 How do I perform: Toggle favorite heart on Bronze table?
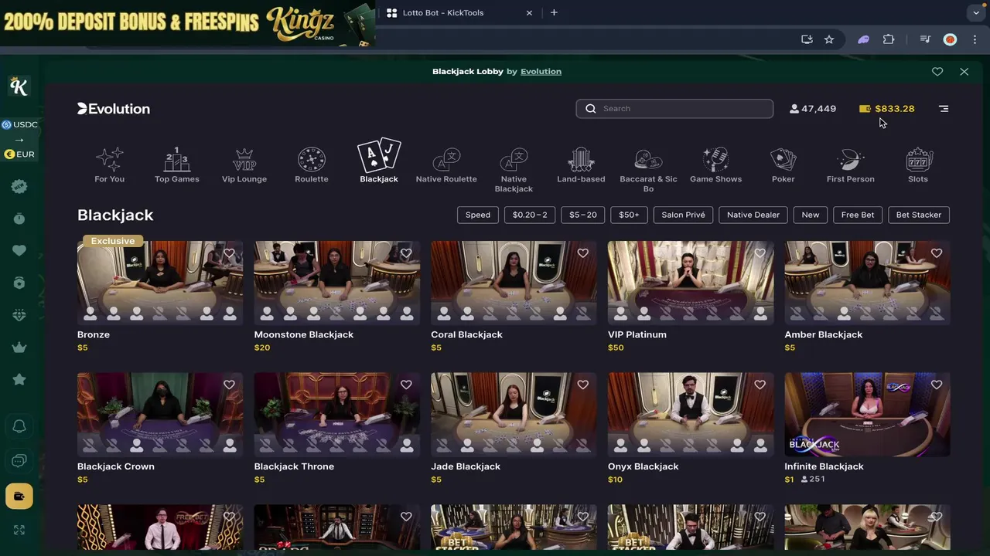tap(229, 253)
